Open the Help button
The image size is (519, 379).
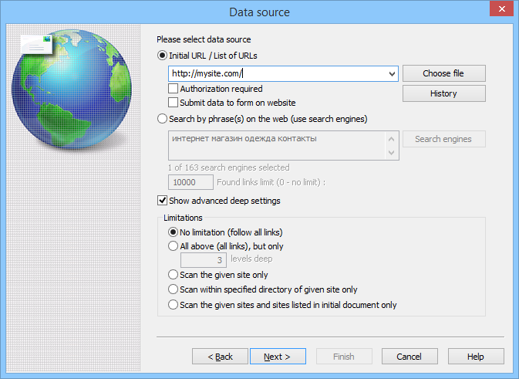coord(476,357)
